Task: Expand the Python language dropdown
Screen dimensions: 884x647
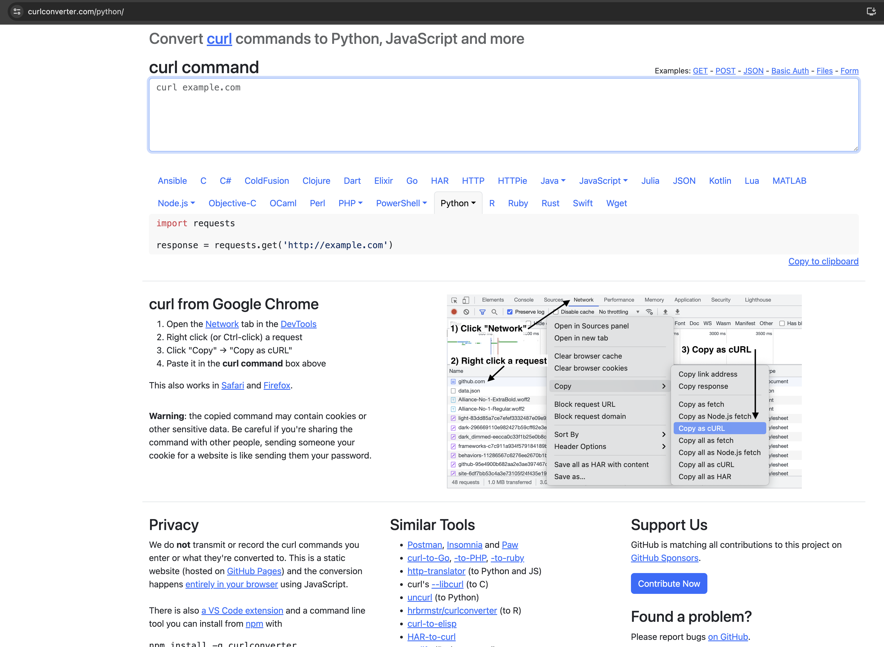Action: pyautogui.click(x=458, y=203)
